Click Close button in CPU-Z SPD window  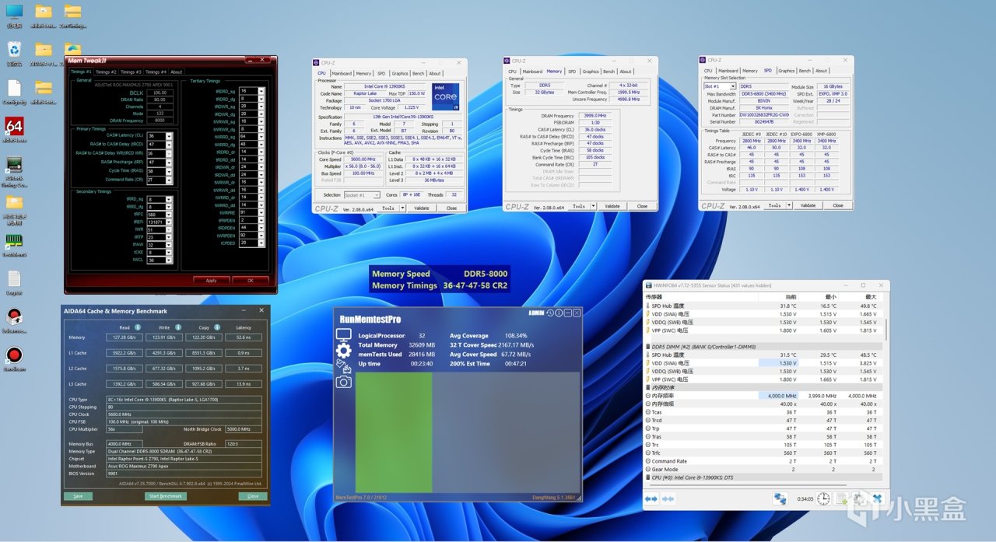click(837, 205)
